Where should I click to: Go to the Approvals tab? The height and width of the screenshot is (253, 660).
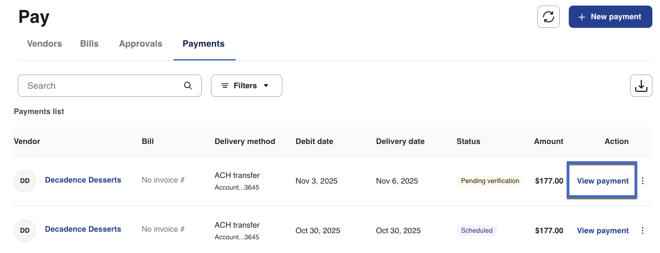tap(140, 44)
